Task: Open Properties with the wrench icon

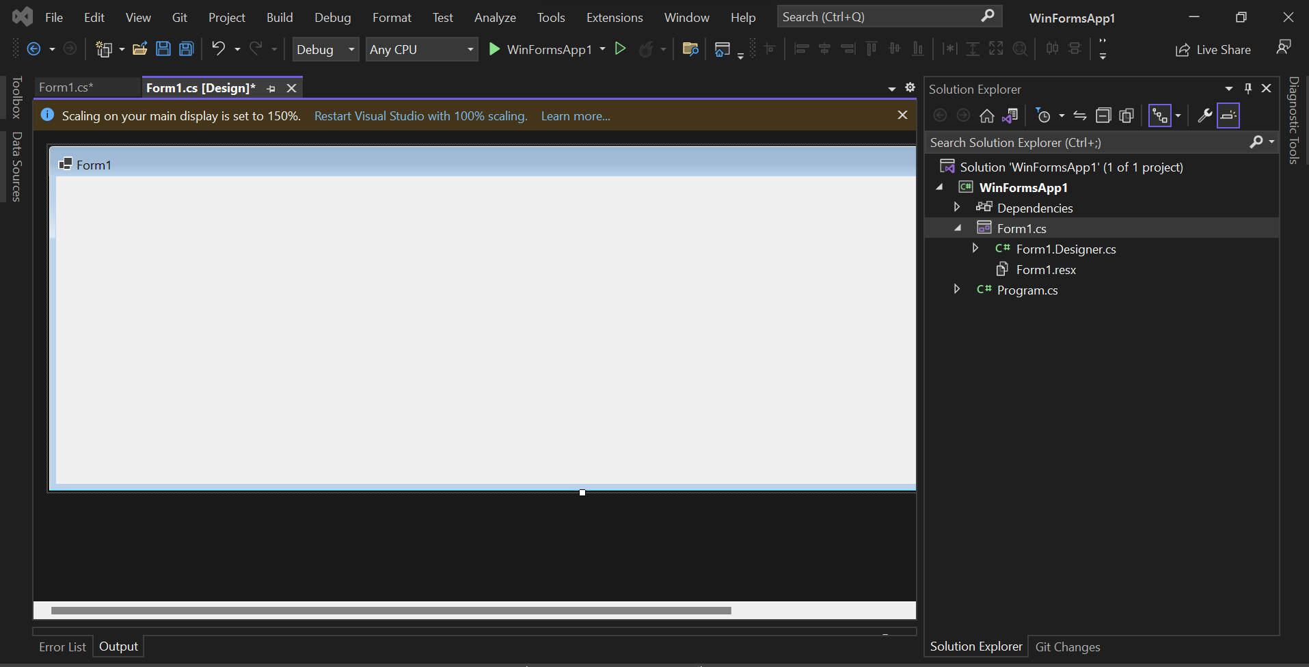Action: tap(1205, 115)
